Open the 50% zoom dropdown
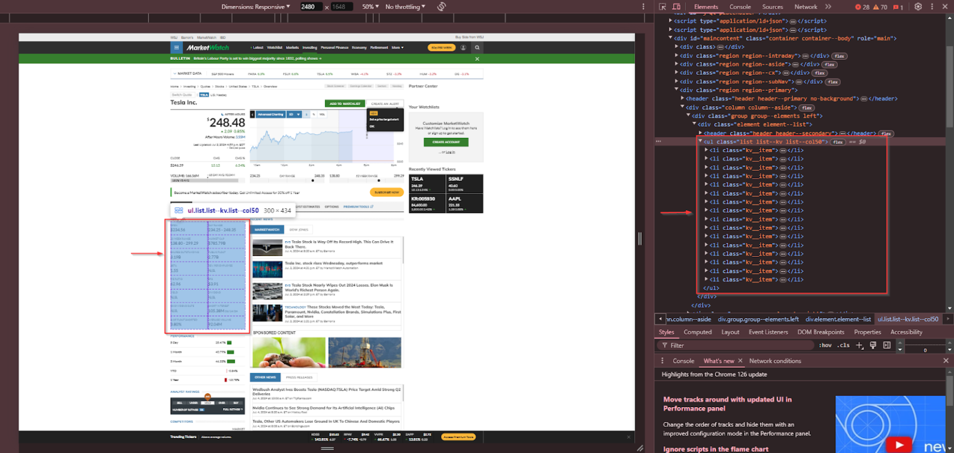The width and height of the screenshot is (954, 453). tap(369, 6)
